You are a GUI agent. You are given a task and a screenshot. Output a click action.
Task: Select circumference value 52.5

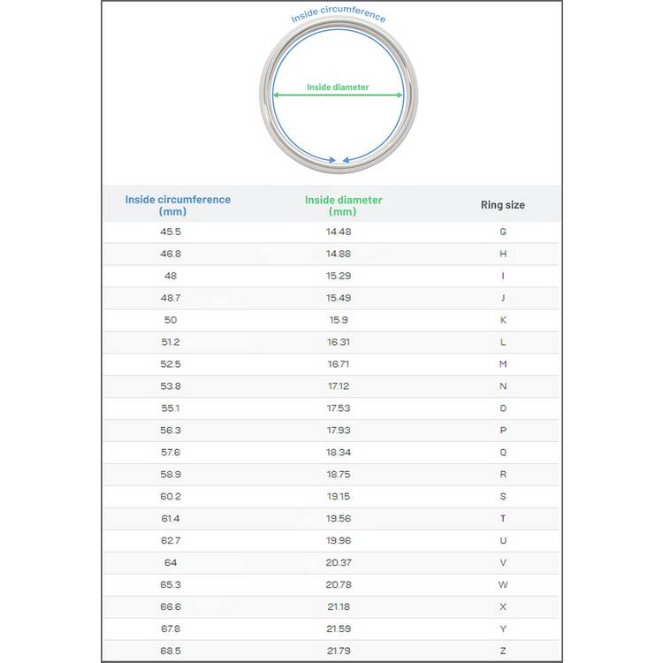171,364
